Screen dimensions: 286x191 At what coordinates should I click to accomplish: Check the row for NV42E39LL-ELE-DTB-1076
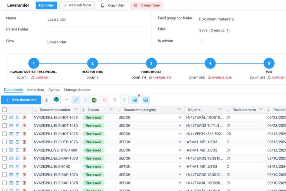point(5,142)
